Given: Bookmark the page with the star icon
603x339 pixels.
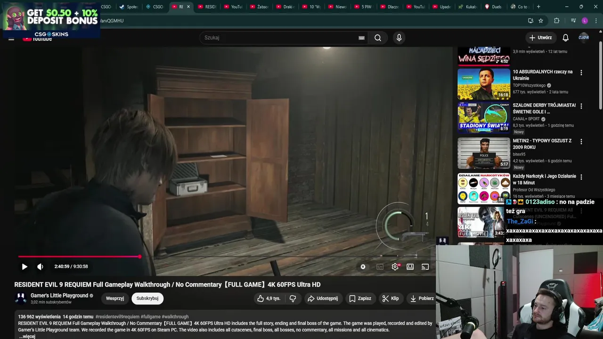Looking at the screenshot, I should tap(541, 21).
